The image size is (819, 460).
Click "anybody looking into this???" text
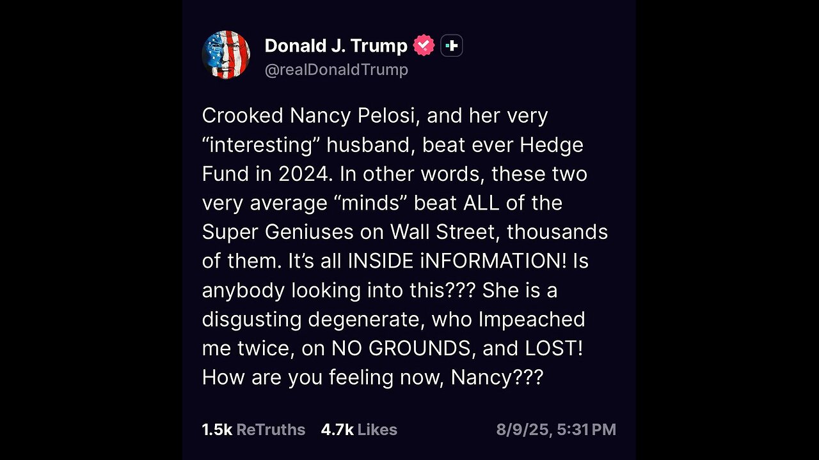(339, 290)
